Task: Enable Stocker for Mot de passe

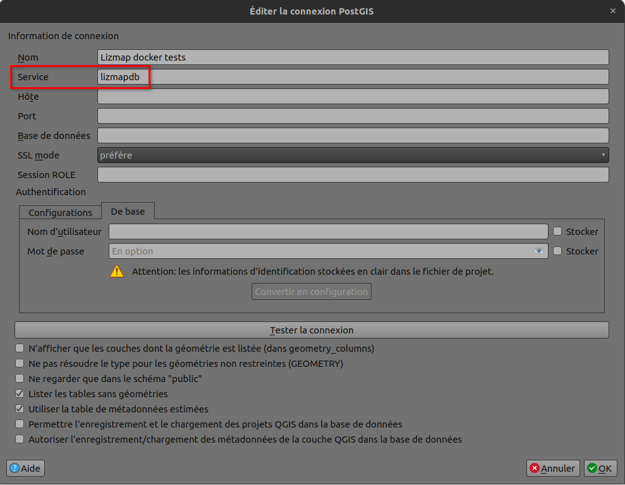Action: (557, 251)
